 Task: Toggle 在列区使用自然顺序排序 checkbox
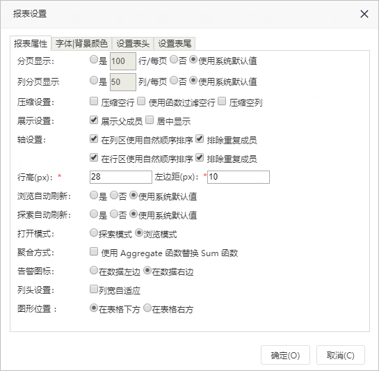click(x=94, y=139)
